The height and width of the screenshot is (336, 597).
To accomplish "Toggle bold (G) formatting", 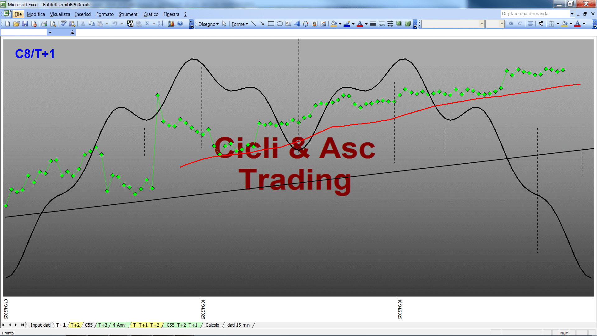I will click(x=511, y=24).
